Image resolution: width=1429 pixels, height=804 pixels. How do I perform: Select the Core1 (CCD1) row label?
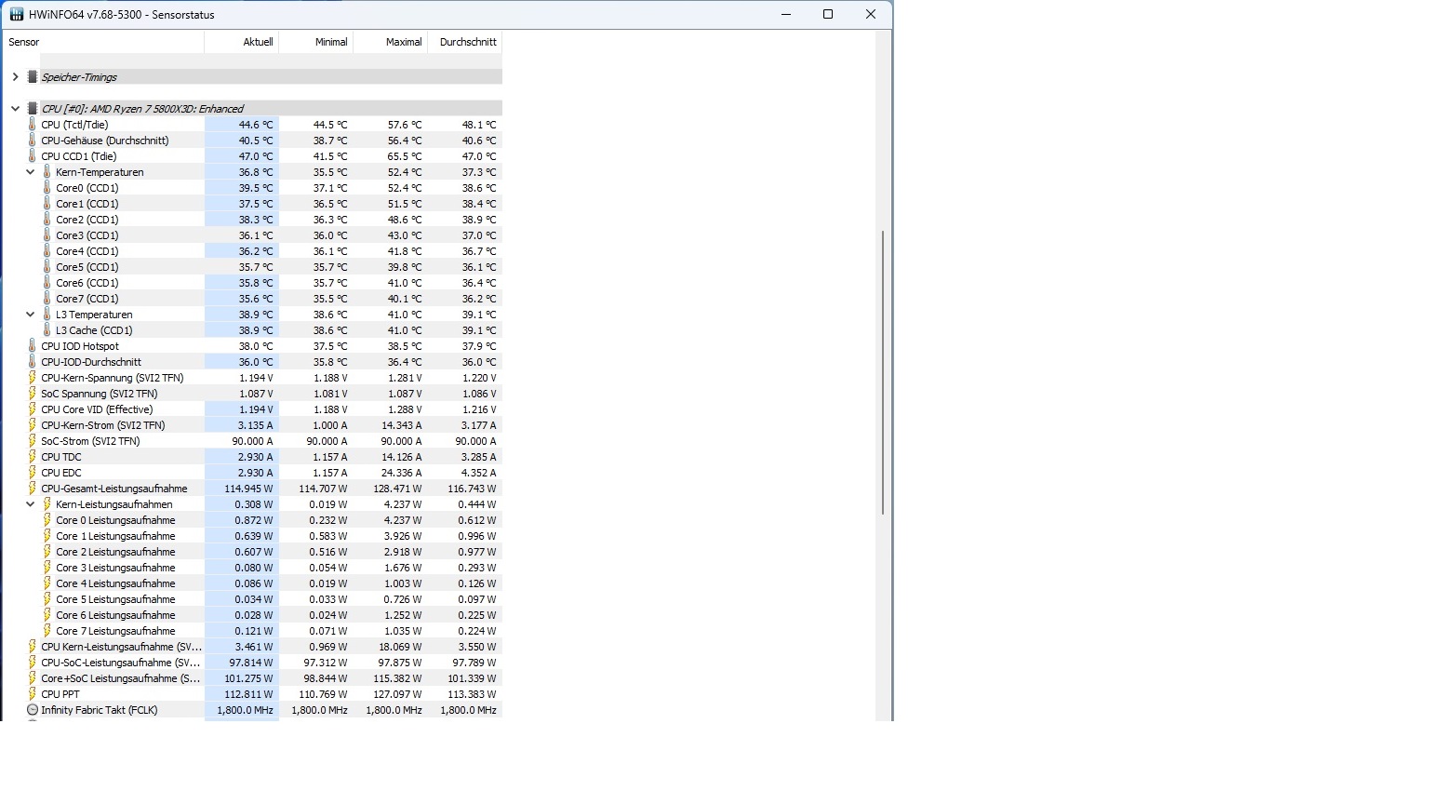(x=87, y=204)
